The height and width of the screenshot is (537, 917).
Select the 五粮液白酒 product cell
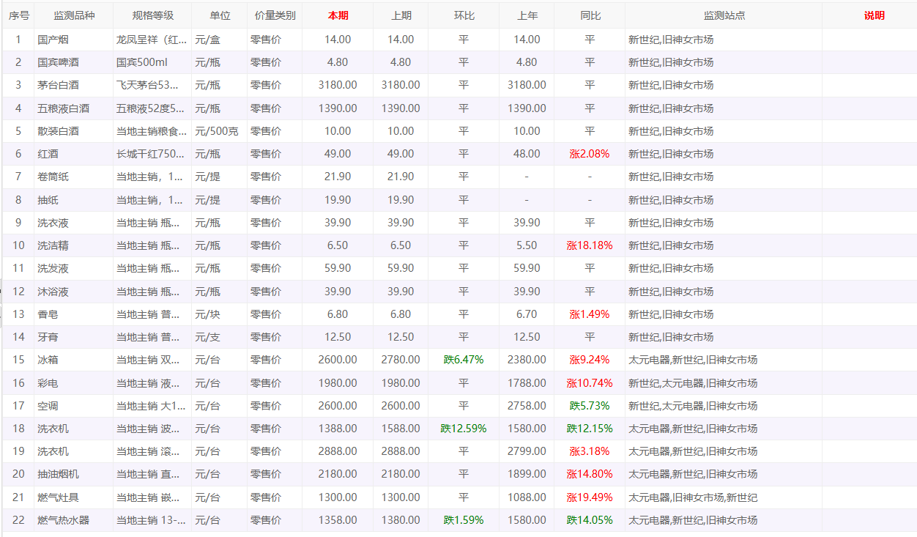[74, 108]
